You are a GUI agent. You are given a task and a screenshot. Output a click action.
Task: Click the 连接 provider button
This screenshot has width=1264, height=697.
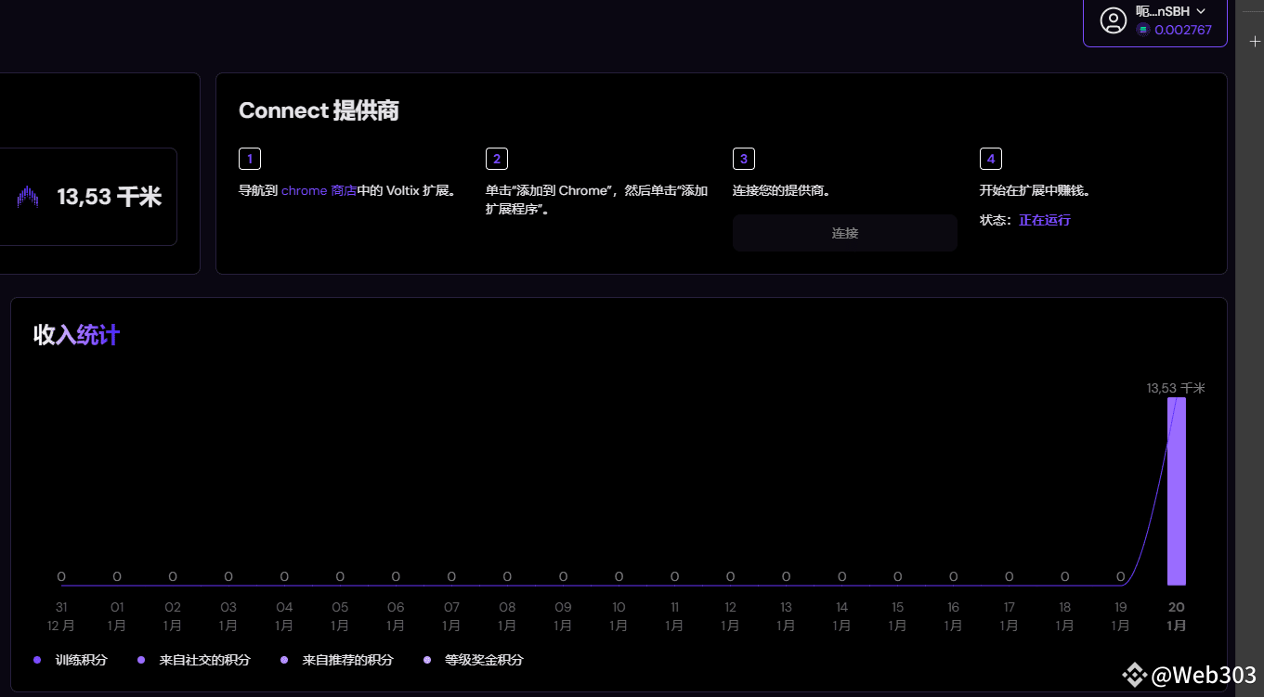[845, 233]
